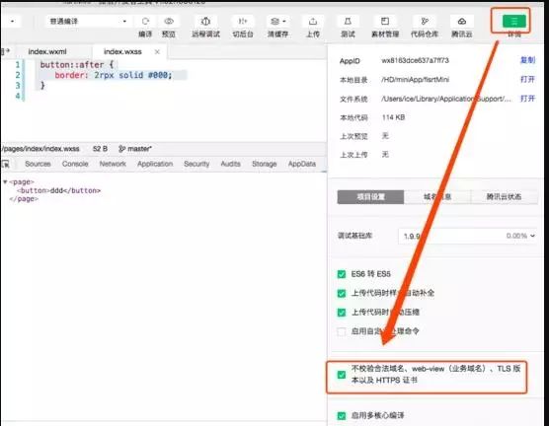Open the 测试 test flask icon
Screen dimensions: 549x426
[x=348, y=22]
